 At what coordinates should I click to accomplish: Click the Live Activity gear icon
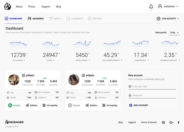pyautogui.click(x=159, y=18)
